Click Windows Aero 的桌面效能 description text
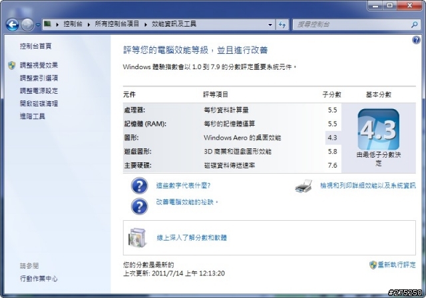The height and width of the screenshot is (298, 426). click(242, 138)
